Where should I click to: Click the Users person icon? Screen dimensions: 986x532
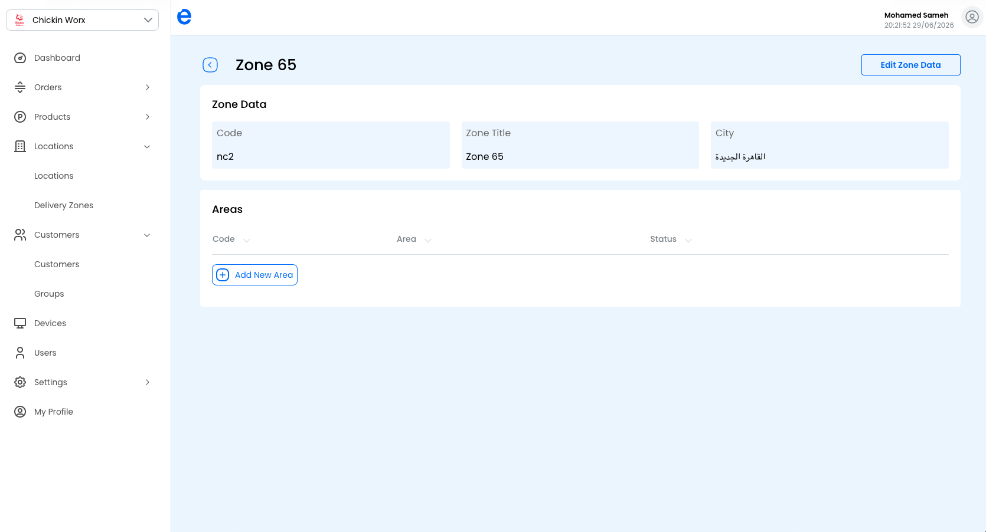click(x=20, y=353)
